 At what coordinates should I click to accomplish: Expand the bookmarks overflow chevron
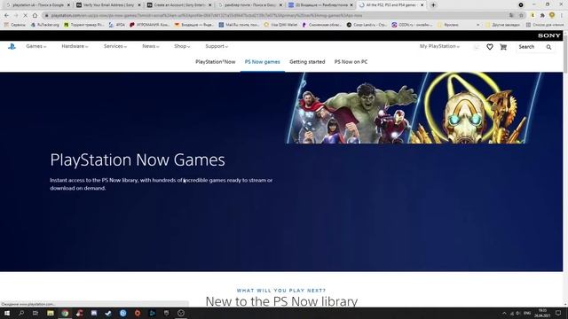tap(478, 25)
